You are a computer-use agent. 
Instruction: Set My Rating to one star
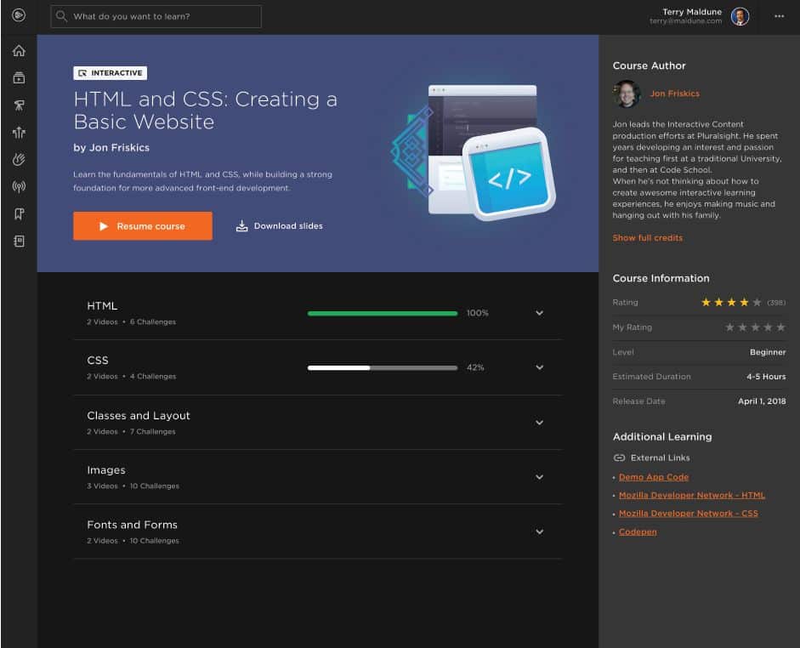click(729, 327)
